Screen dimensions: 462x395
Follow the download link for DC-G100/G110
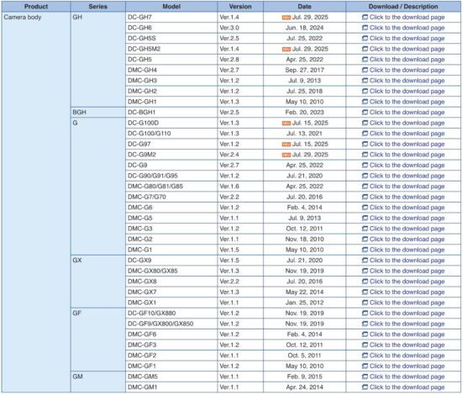407,134
